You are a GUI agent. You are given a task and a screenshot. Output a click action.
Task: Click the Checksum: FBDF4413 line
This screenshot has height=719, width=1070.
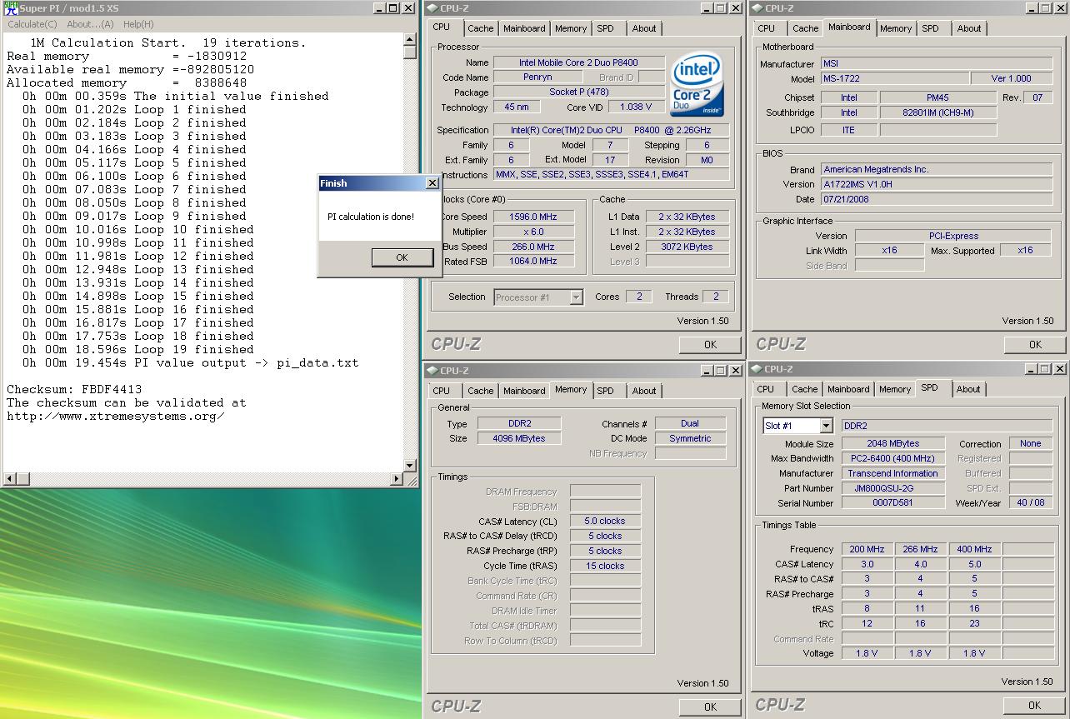click(x=74, y=389)
